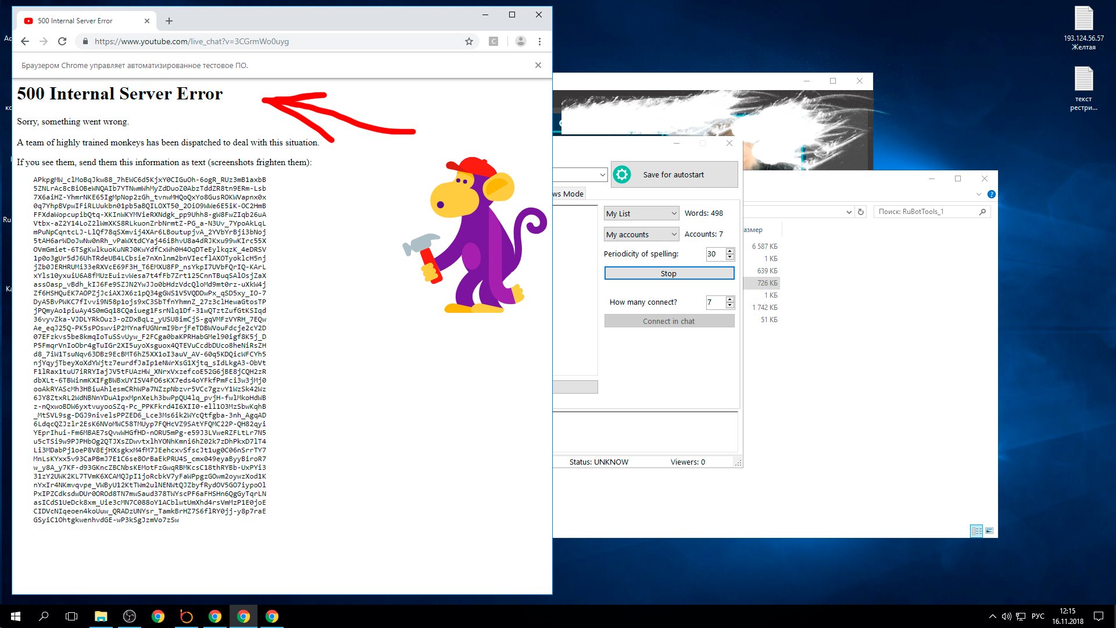Switch explorer to large thumbnails view
The width and height of the screenshot is (1116, 628).
[x=989, y=530]
